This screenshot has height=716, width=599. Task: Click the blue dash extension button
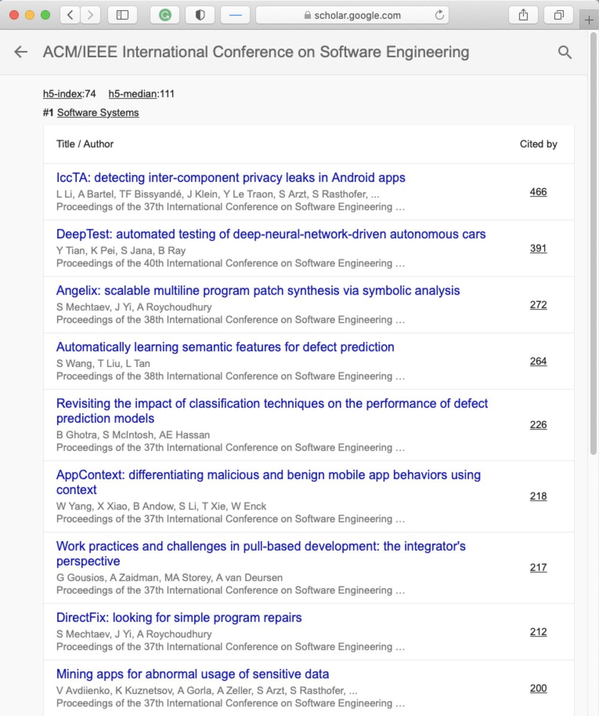[x=235, y=15]
